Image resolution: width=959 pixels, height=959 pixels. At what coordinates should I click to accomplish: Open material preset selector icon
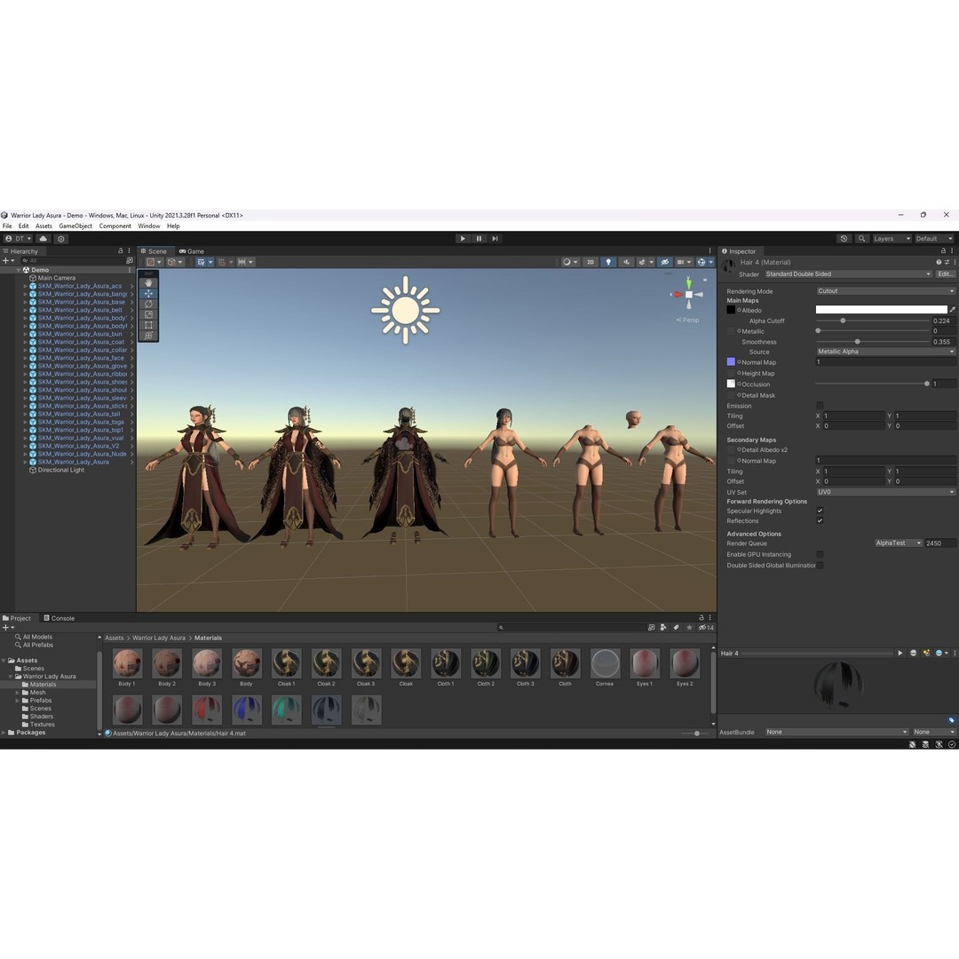click(x=947, y=262)
